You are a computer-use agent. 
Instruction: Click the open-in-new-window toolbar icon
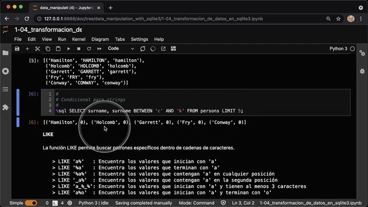pyautogui.click(x=163, y=48)
